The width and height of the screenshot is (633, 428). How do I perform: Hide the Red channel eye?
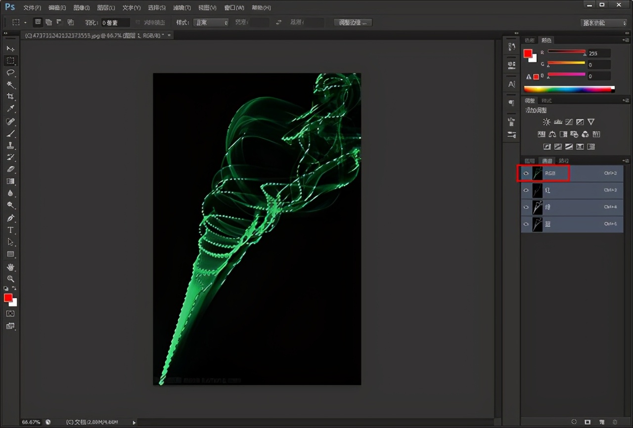(x=526, y=190)
